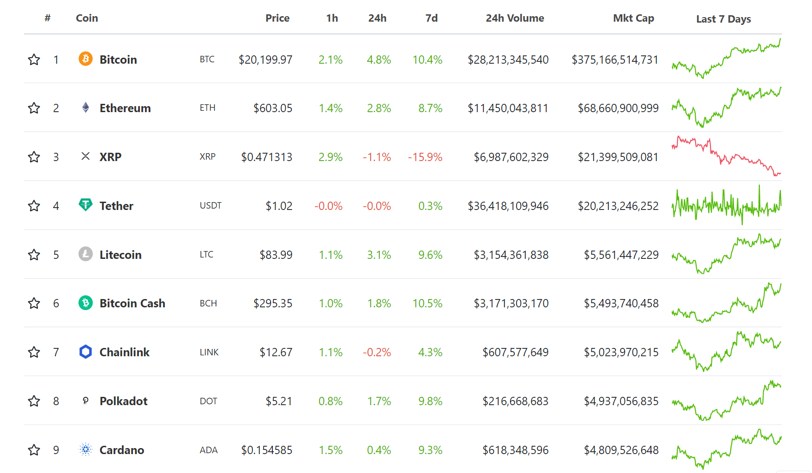Click the BTC ticker symbol
812x473 pixels.
pos(207,59)
